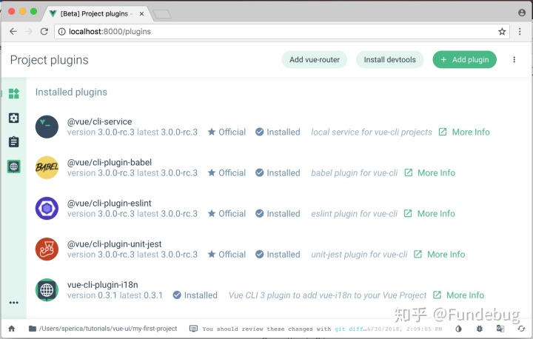Click the folder icon beside the project path
533x339 pixels.
33,329
